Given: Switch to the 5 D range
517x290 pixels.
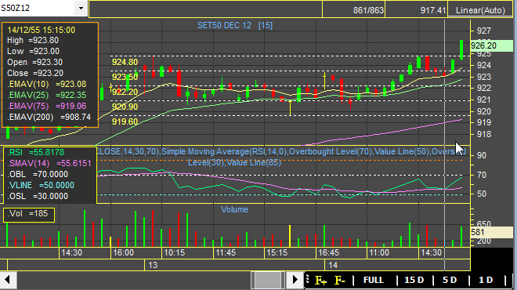Looking at the screenshot, I should point(450,280).
